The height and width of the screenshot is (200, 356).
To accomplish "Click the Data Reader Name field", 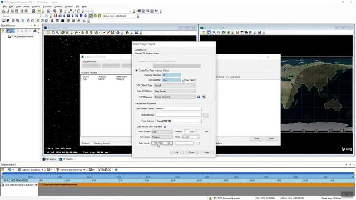I will [179, 109].
